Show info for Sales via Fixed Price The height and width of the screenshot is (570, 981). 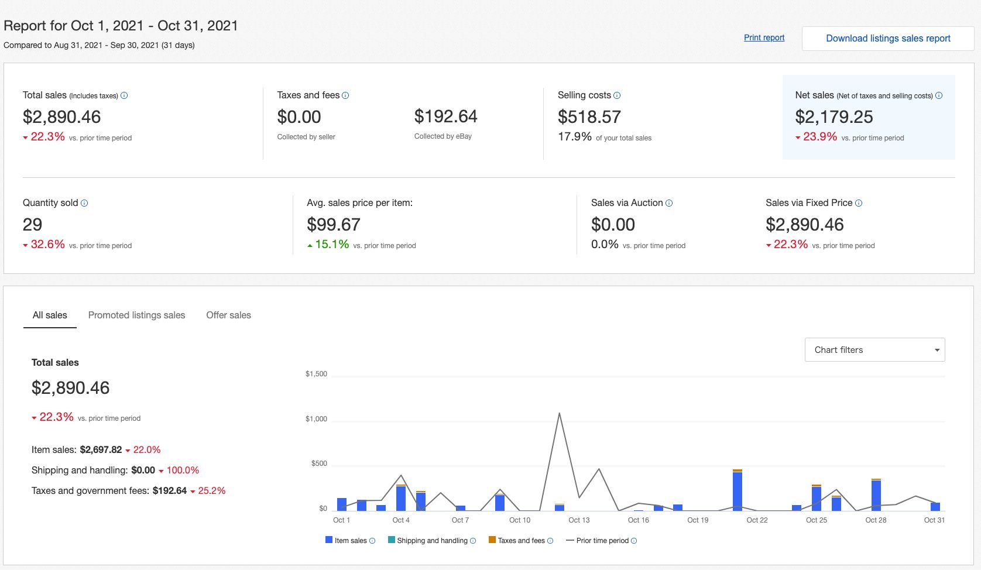[x=859, y=203]
